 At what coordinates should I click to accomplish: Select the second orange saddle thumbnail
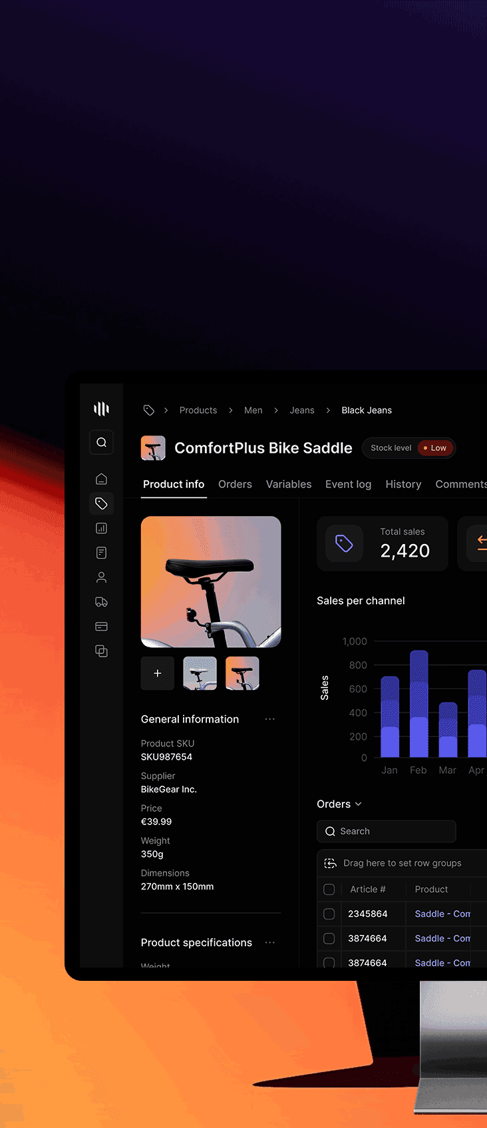(x=242, y=673)
